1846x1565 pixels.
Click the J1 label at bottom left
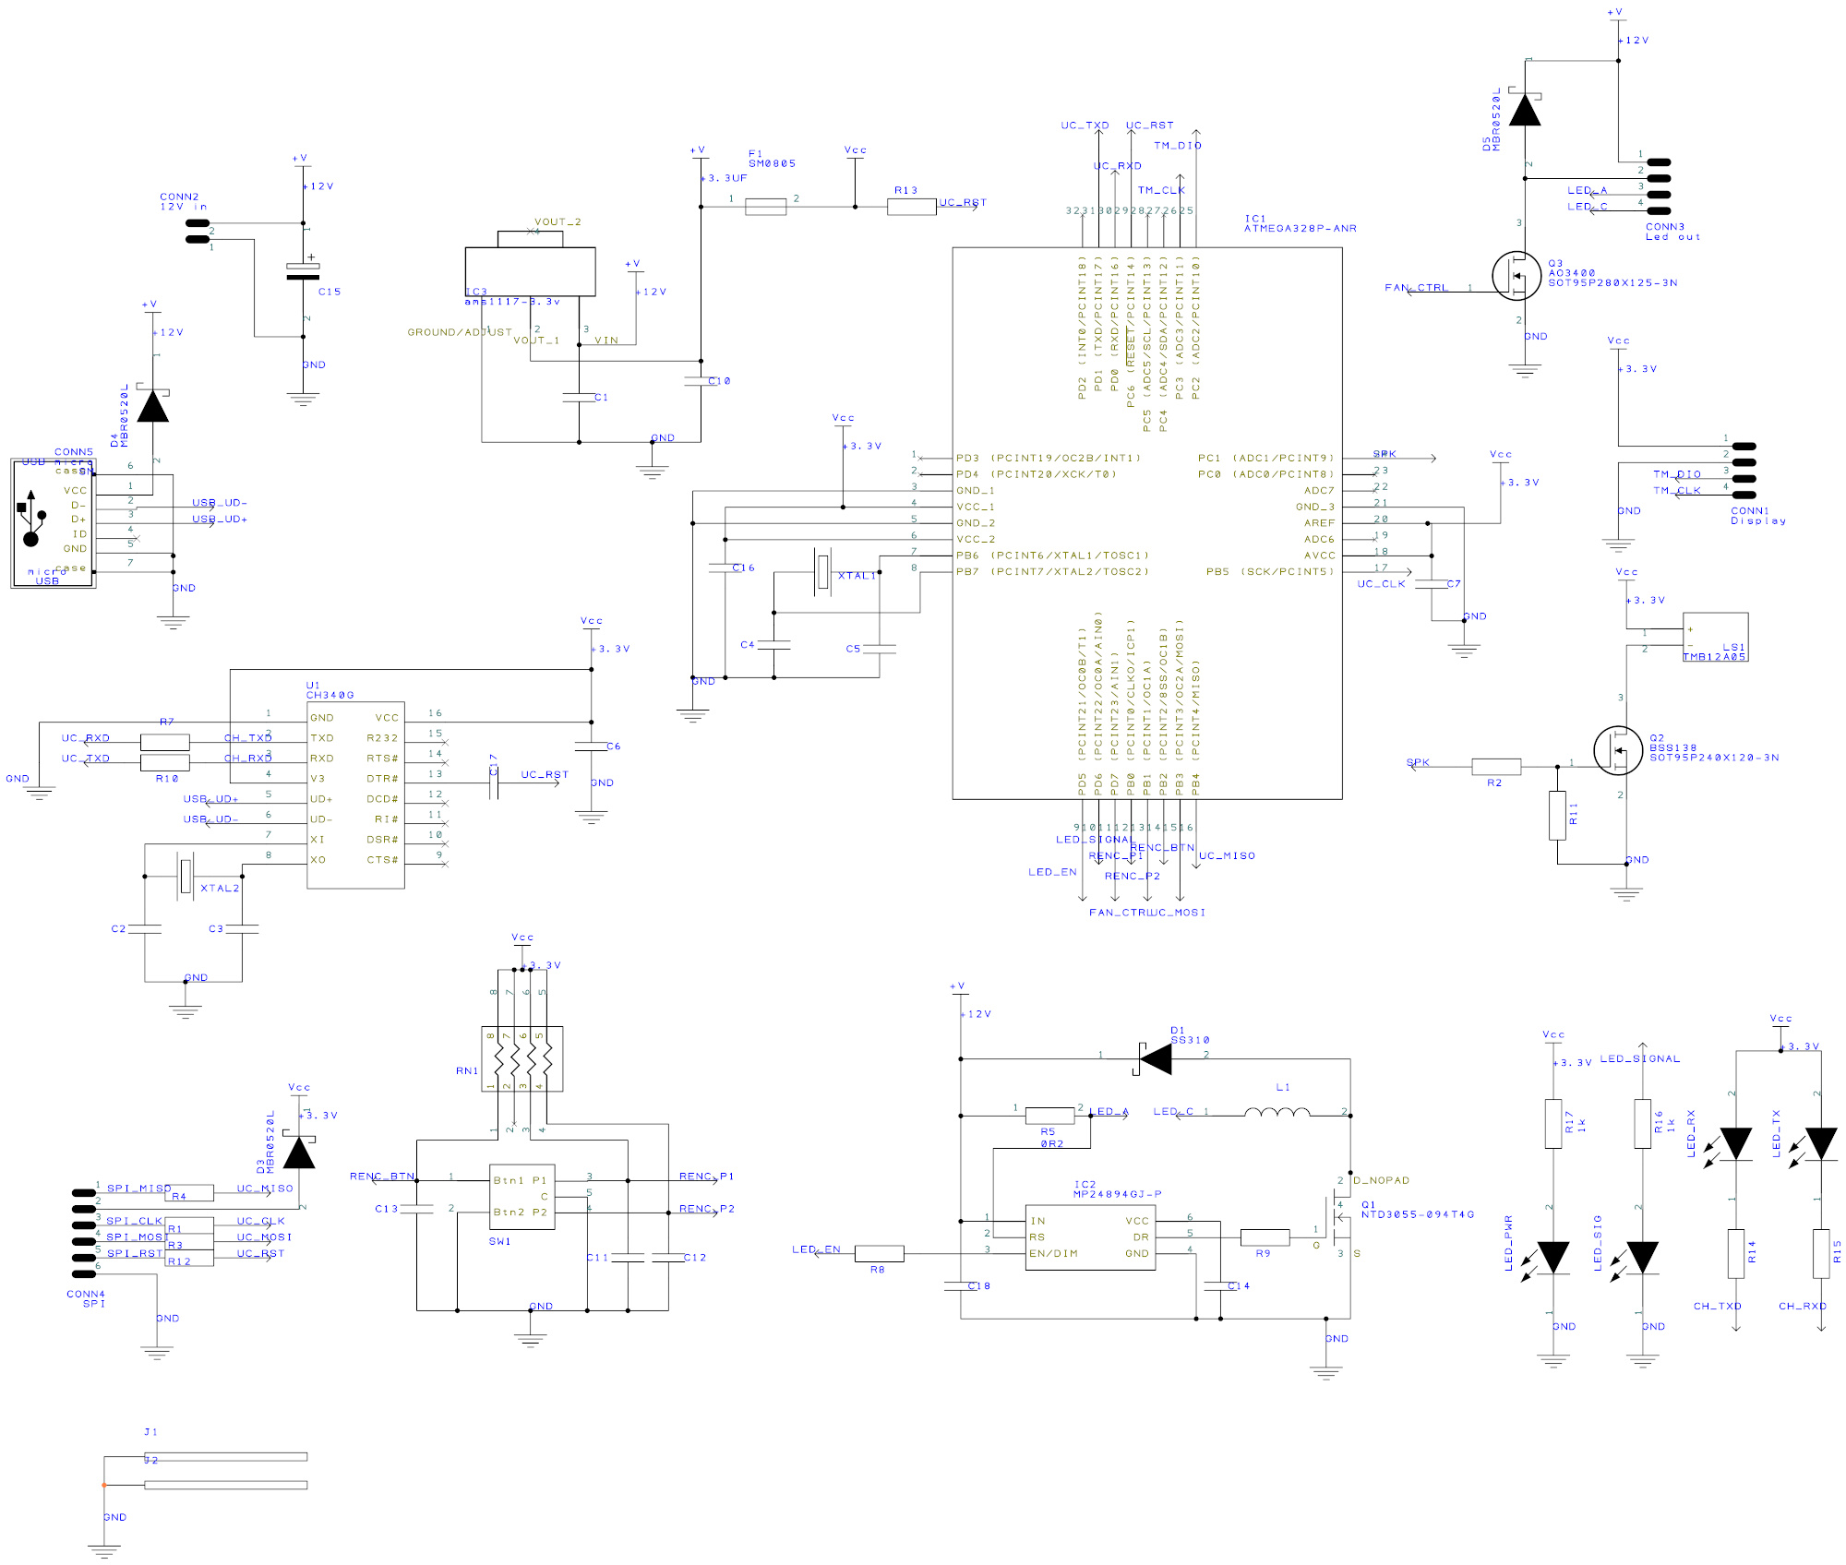pos(151,1432)
